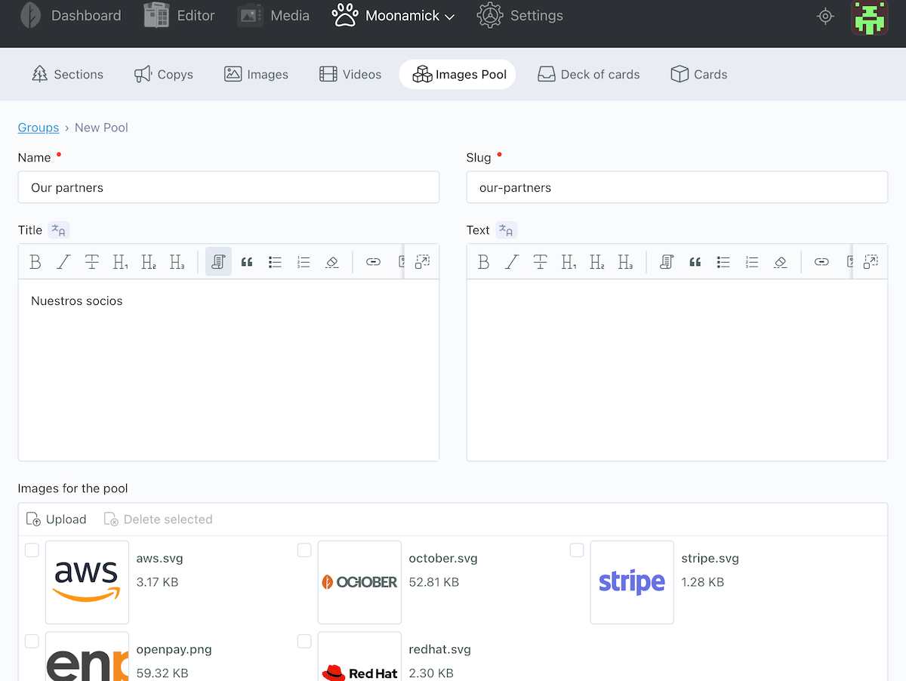Viewport: 906px width, 681px height.
Task: Open Media in the top navigation
Action: 273,16
